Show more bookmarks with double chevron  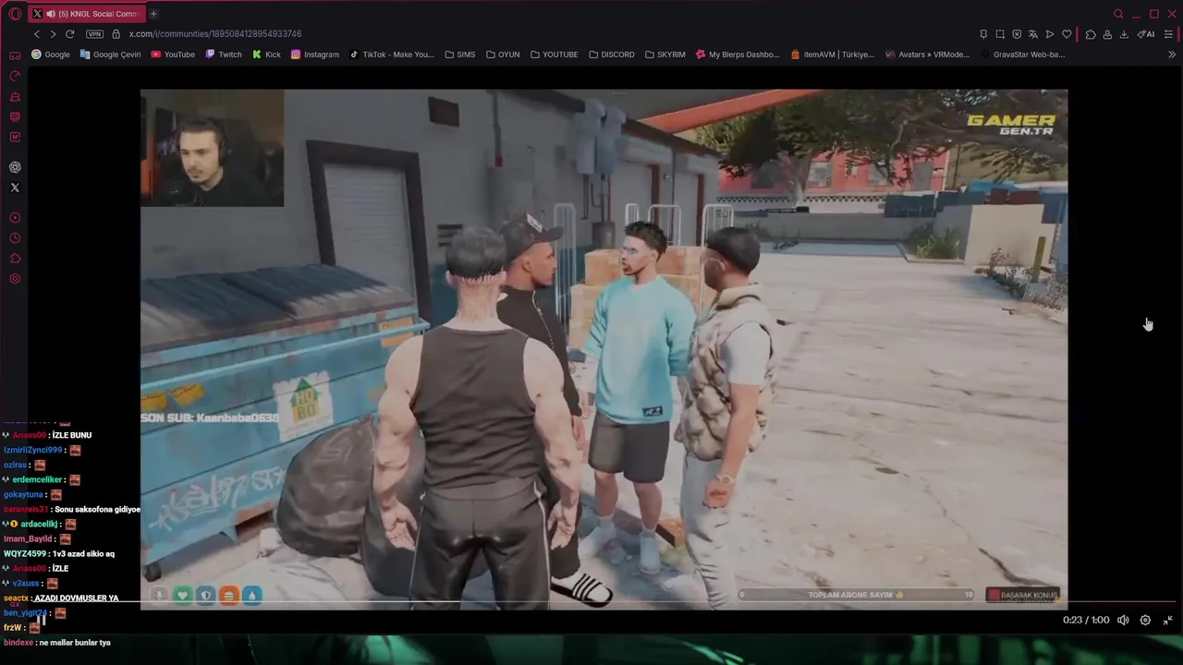1172,54
